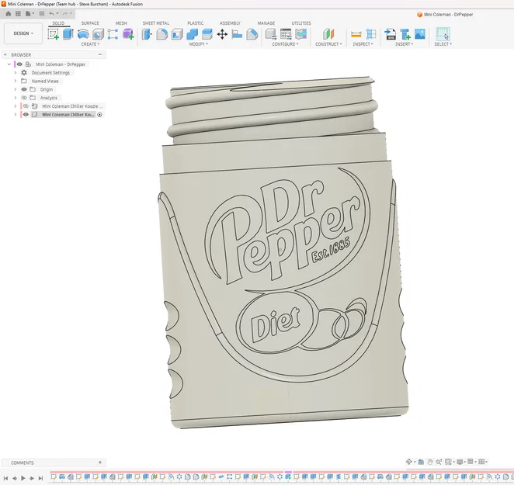Click the Insert McMaster-Carr component icon
514x485 pixels.
click(405, 34)
